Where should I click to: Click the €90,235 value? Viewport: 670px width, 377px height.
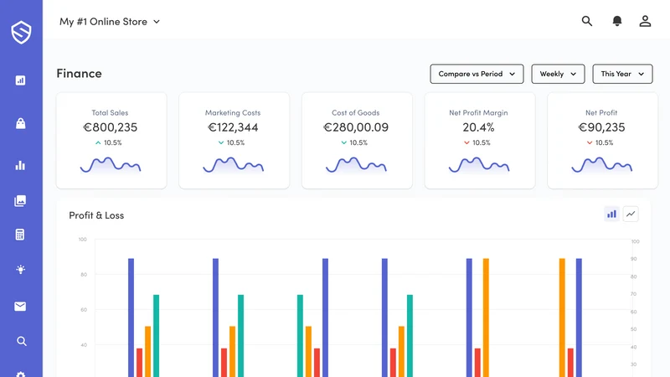pyautogui.click(x=601, y=127)
